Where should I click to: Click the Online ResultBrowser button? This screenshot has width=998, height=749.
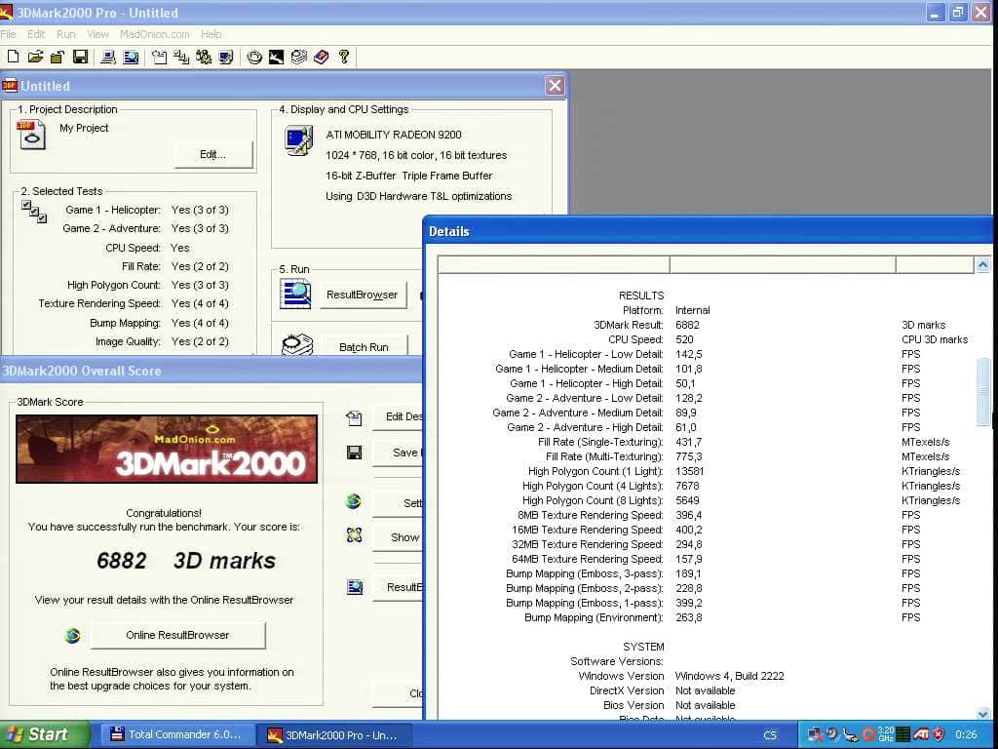coord(177,635)
